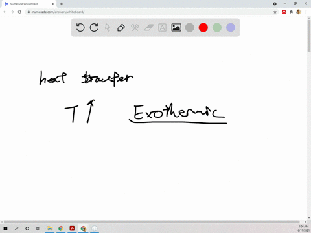Viewport: 311px width, 233px height.
Task: Insert an image onto whiteboard
Action: click(176, 28)
